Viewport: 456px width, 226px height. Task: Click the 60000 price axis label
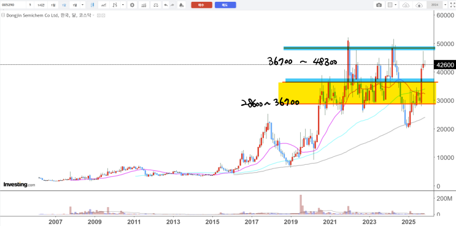click(x=446, y=15)
